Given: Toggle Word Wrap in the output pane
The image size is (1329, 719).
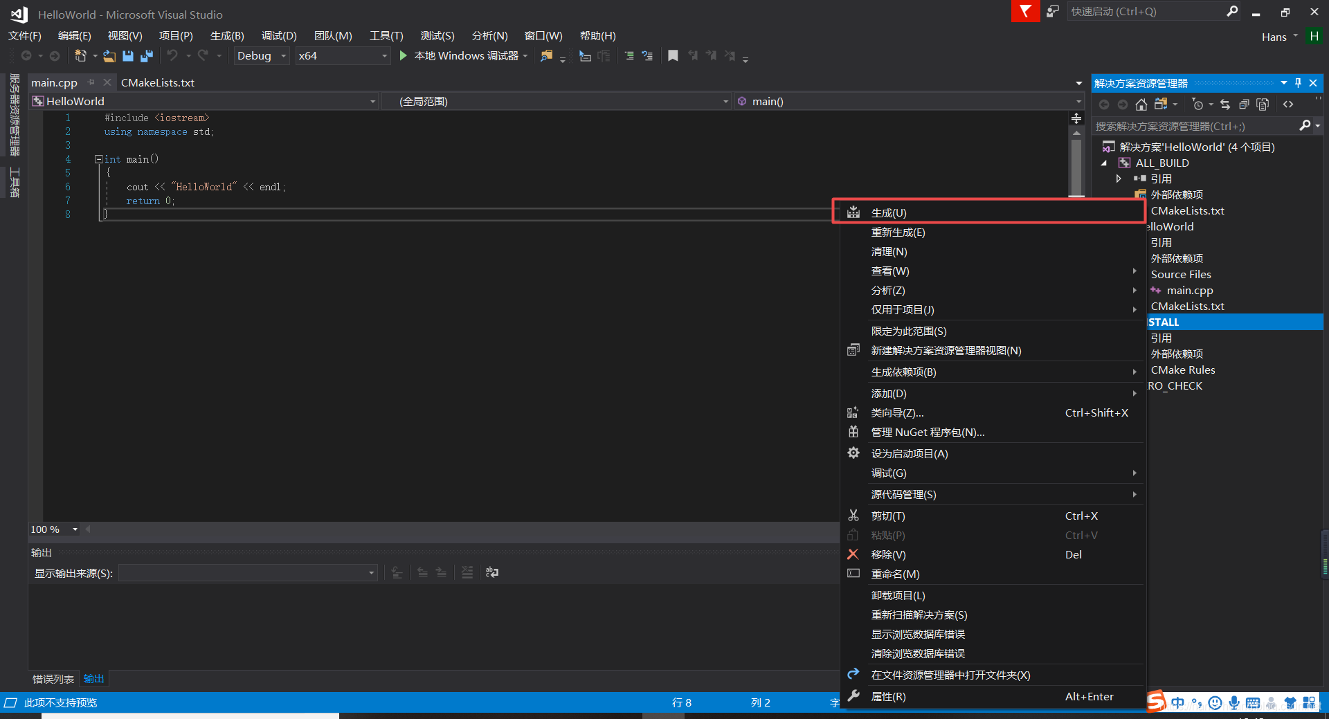Looking at the screenshot, I should tap(492, 572).
